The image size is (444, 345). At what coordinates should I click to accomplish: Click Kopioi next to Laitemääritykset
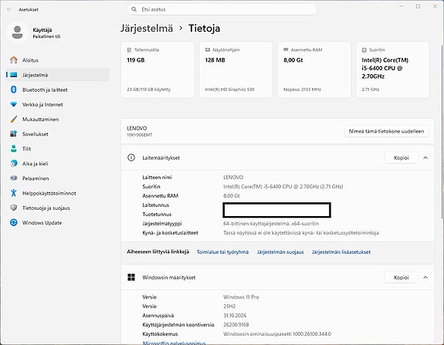click(402, 158)
